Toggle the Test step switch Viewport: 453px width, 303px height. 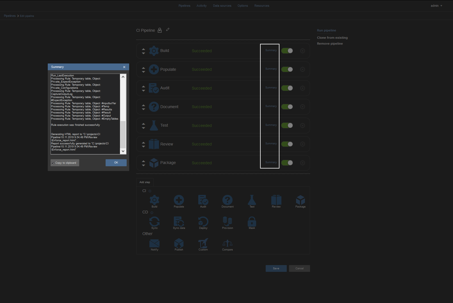287,125
